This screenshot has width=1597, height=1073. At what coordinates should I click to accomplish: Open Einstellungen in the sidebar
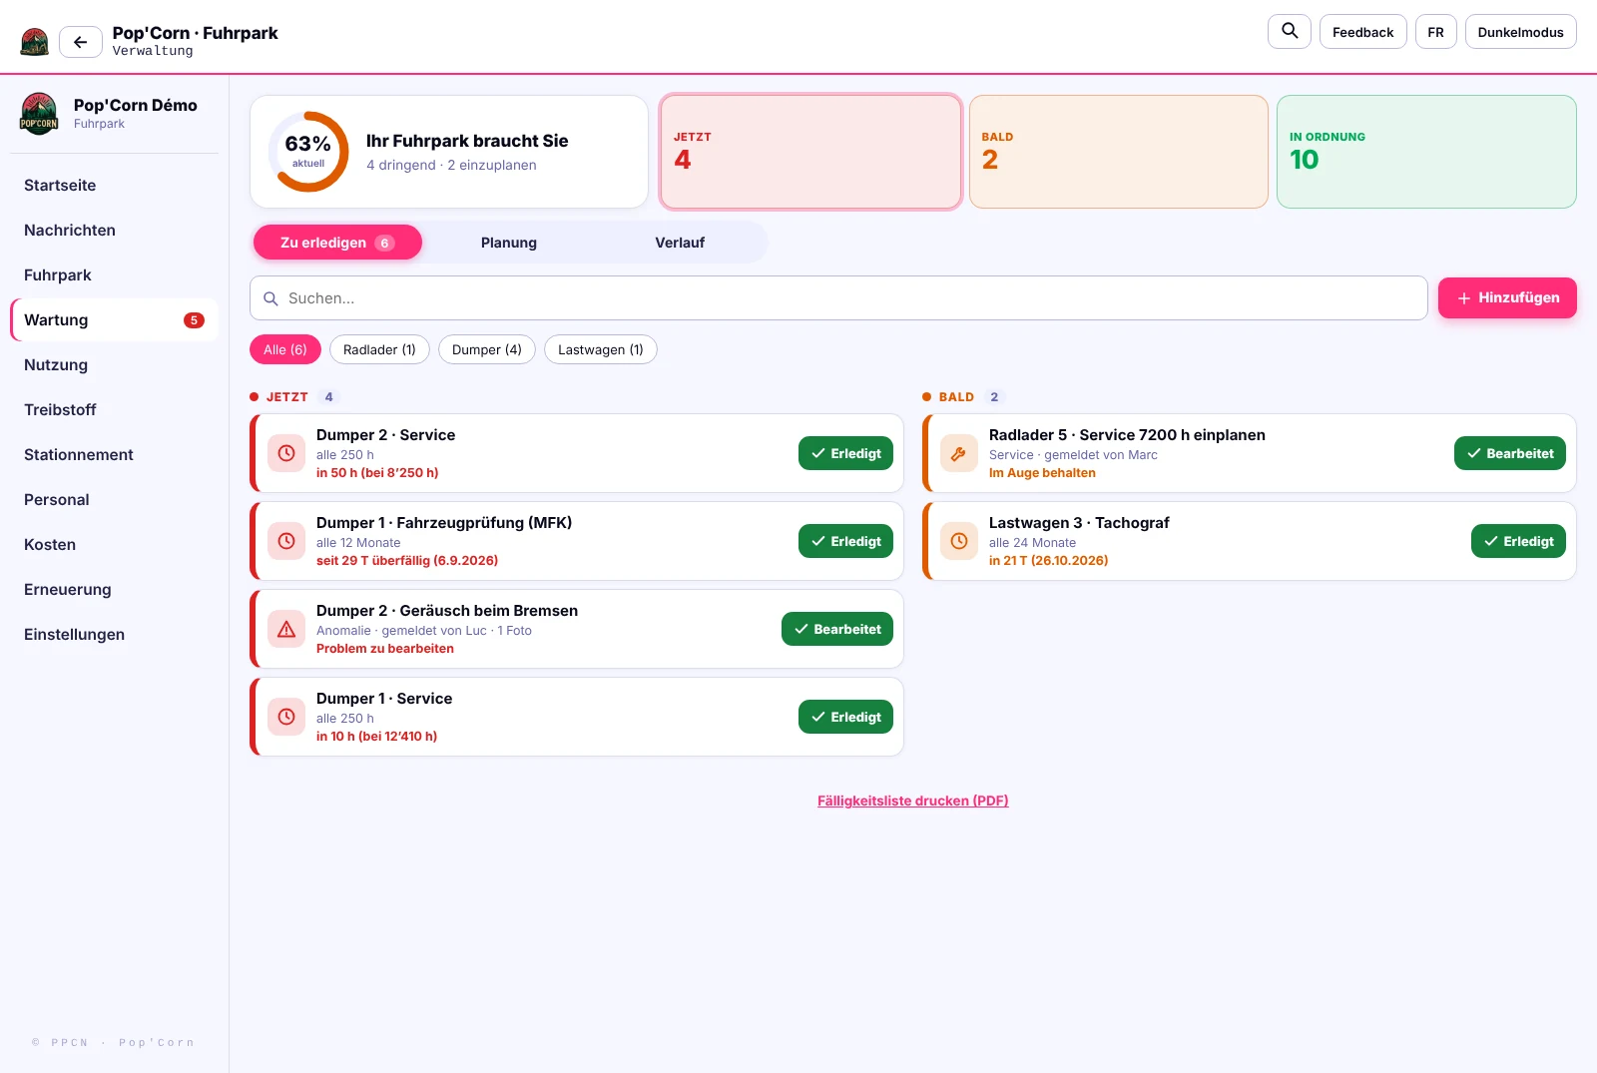114,634
